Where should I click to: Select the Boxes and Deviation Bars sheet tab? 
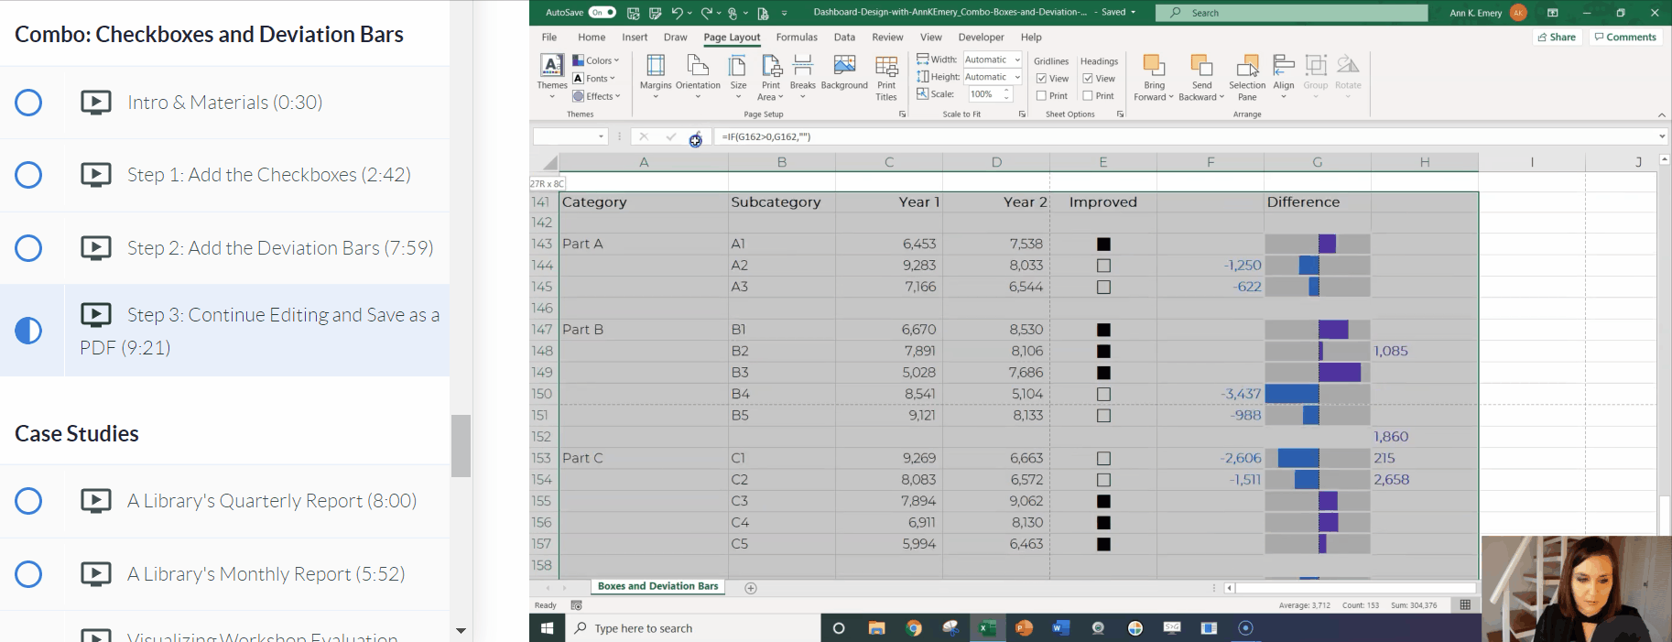(x=657, y=586)
